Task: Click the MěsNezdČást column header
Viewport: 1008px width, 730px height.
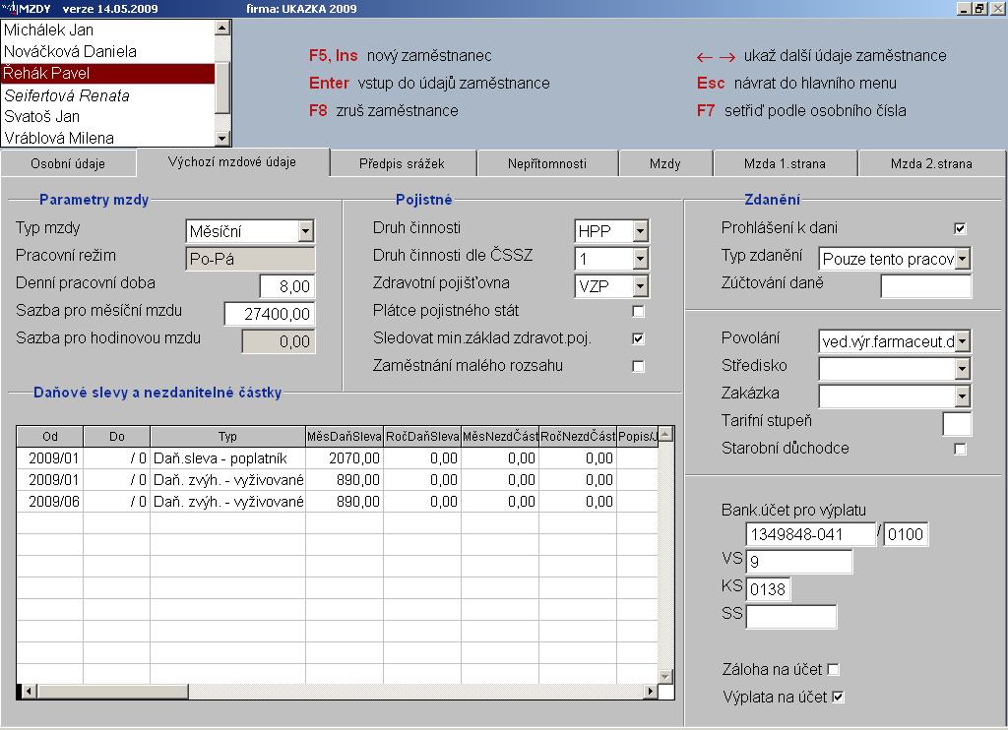Action: (x=500, y=437)
